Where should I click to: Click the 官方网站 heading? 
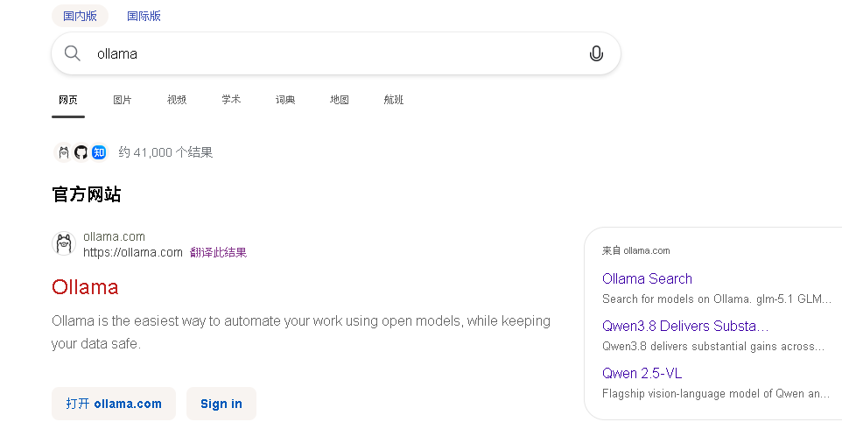[x=87, y=194]
